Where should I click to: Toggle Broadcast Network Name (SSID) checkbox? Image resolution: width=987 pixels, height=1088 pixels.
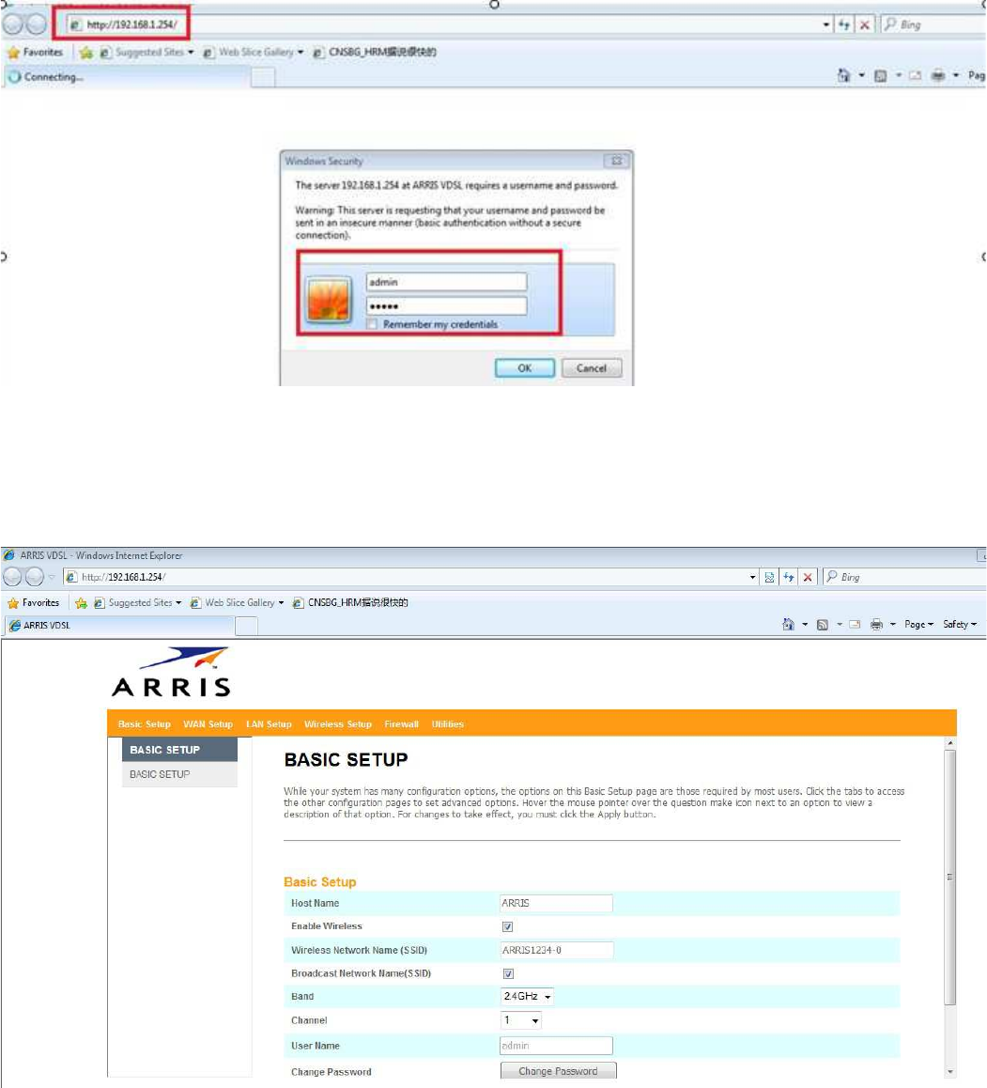508,973
